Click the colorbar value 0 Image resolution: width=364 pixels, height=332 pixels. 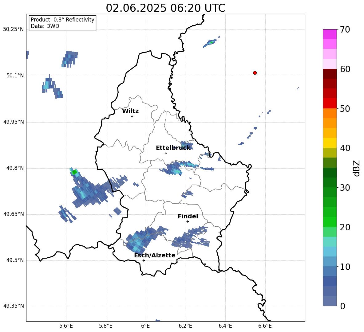pos(343,306)
